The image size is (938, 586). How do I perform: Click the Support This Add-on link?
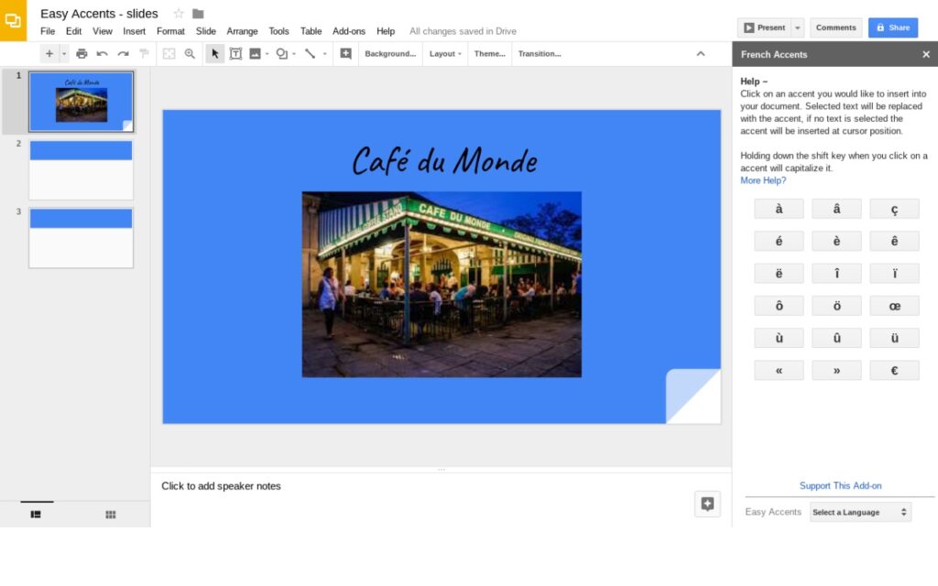click(840, 485)
